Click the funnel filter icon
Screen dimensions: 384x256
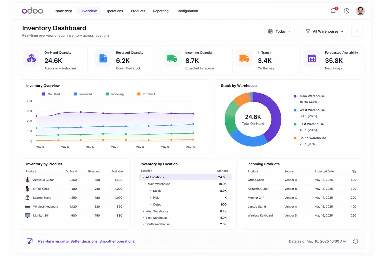308,31
